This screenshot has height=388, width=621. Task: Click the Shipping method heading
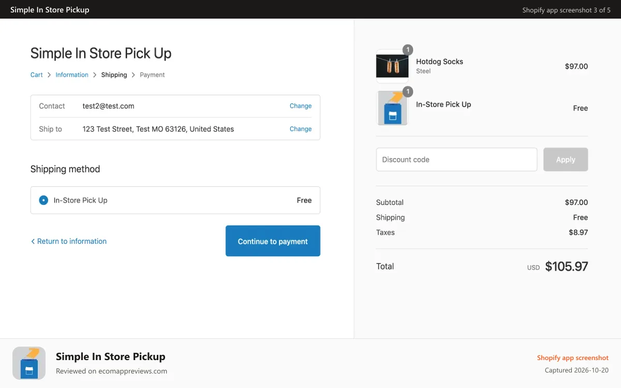(65, 169)
